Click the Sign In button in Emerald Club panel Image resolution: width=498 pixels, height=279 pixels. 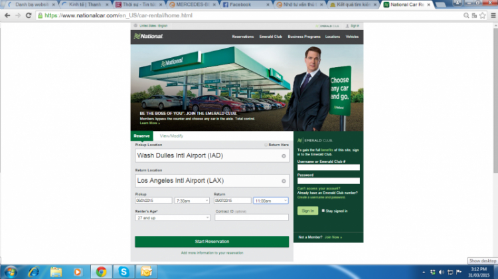click(307, 211)
